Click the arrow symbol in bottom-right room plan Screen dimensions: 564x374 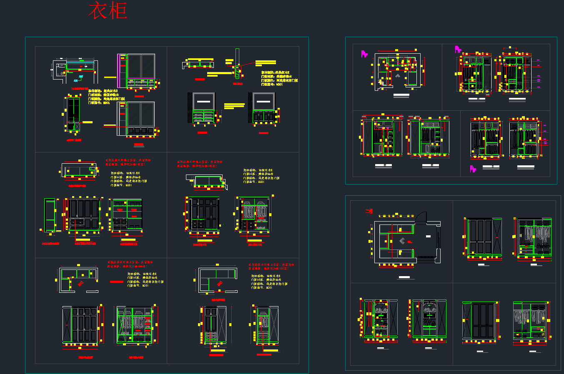(403, 241)
